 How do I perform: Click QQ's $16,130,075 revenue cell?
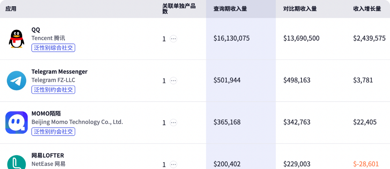[231, 38]
